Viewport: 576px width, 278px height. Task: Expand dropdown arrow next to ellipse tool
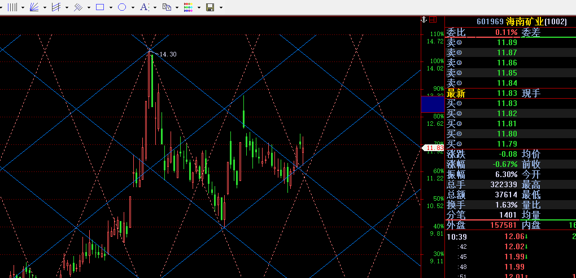click(x=133, y=7)
